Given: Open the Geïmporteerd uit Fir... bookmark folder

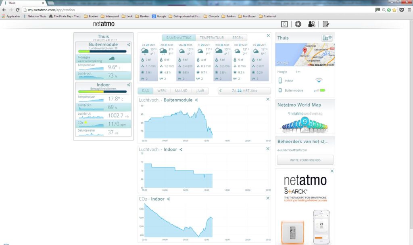Looking at the screenshot, I should click(x=185, y=17).
